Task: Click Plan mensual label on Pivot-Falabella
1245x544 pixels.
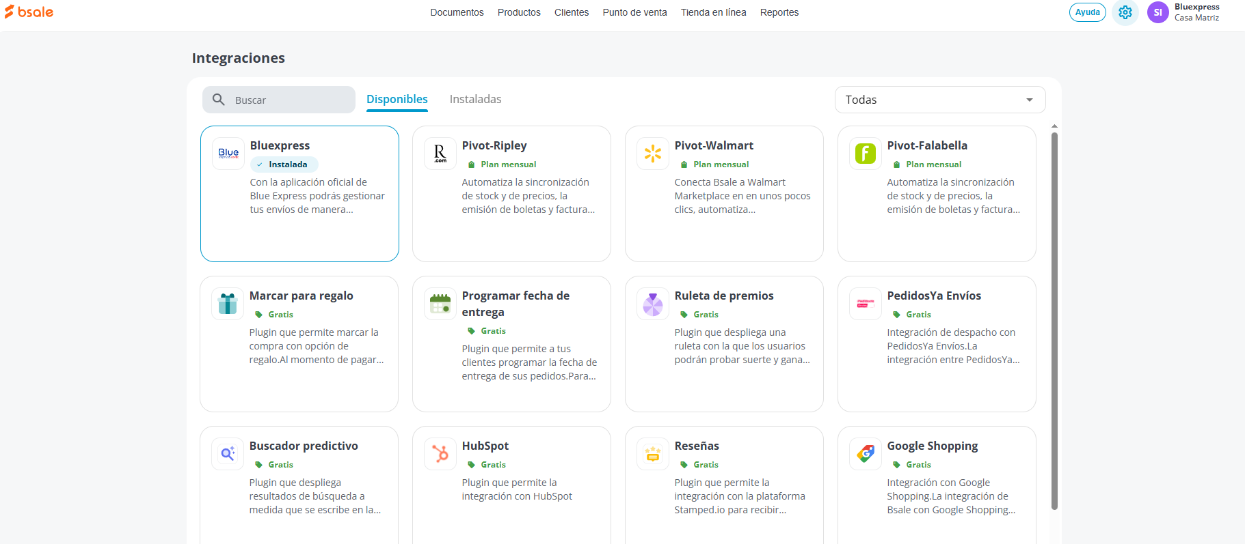Action: point(928,164)
